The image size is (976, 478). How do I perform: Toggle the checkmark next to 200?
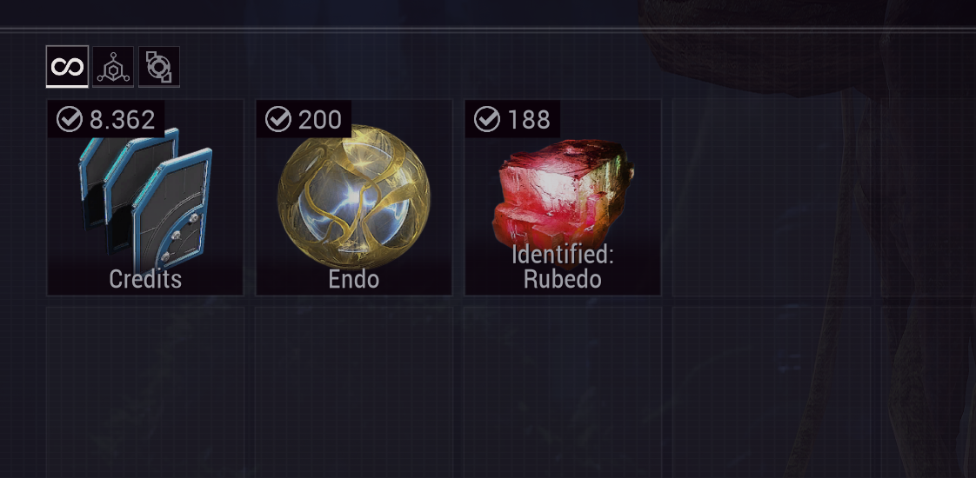(278, 119)
